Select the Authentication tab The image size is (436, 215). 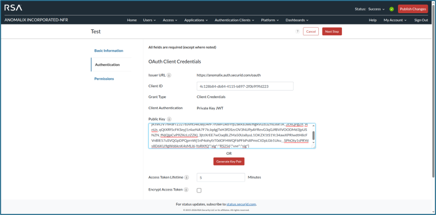pos(107,64)
